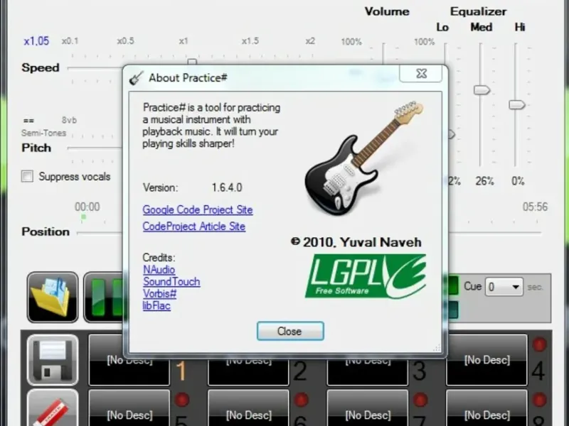Click the guitar icon in the dialog title bar
The width and height of the screenshot is (569, 426).
(136, 78)
